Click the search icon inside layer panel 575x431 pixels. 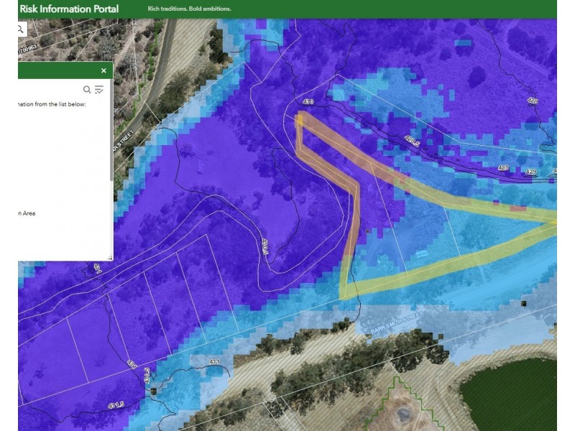pos(87,89)
